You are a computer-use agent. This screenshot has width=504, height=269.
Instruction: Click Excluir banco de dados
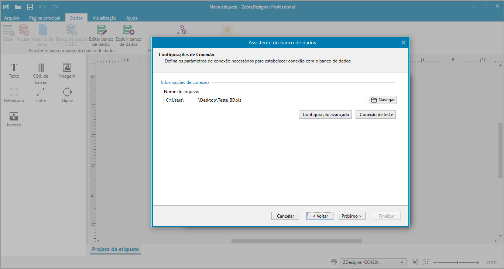(128, 35)
